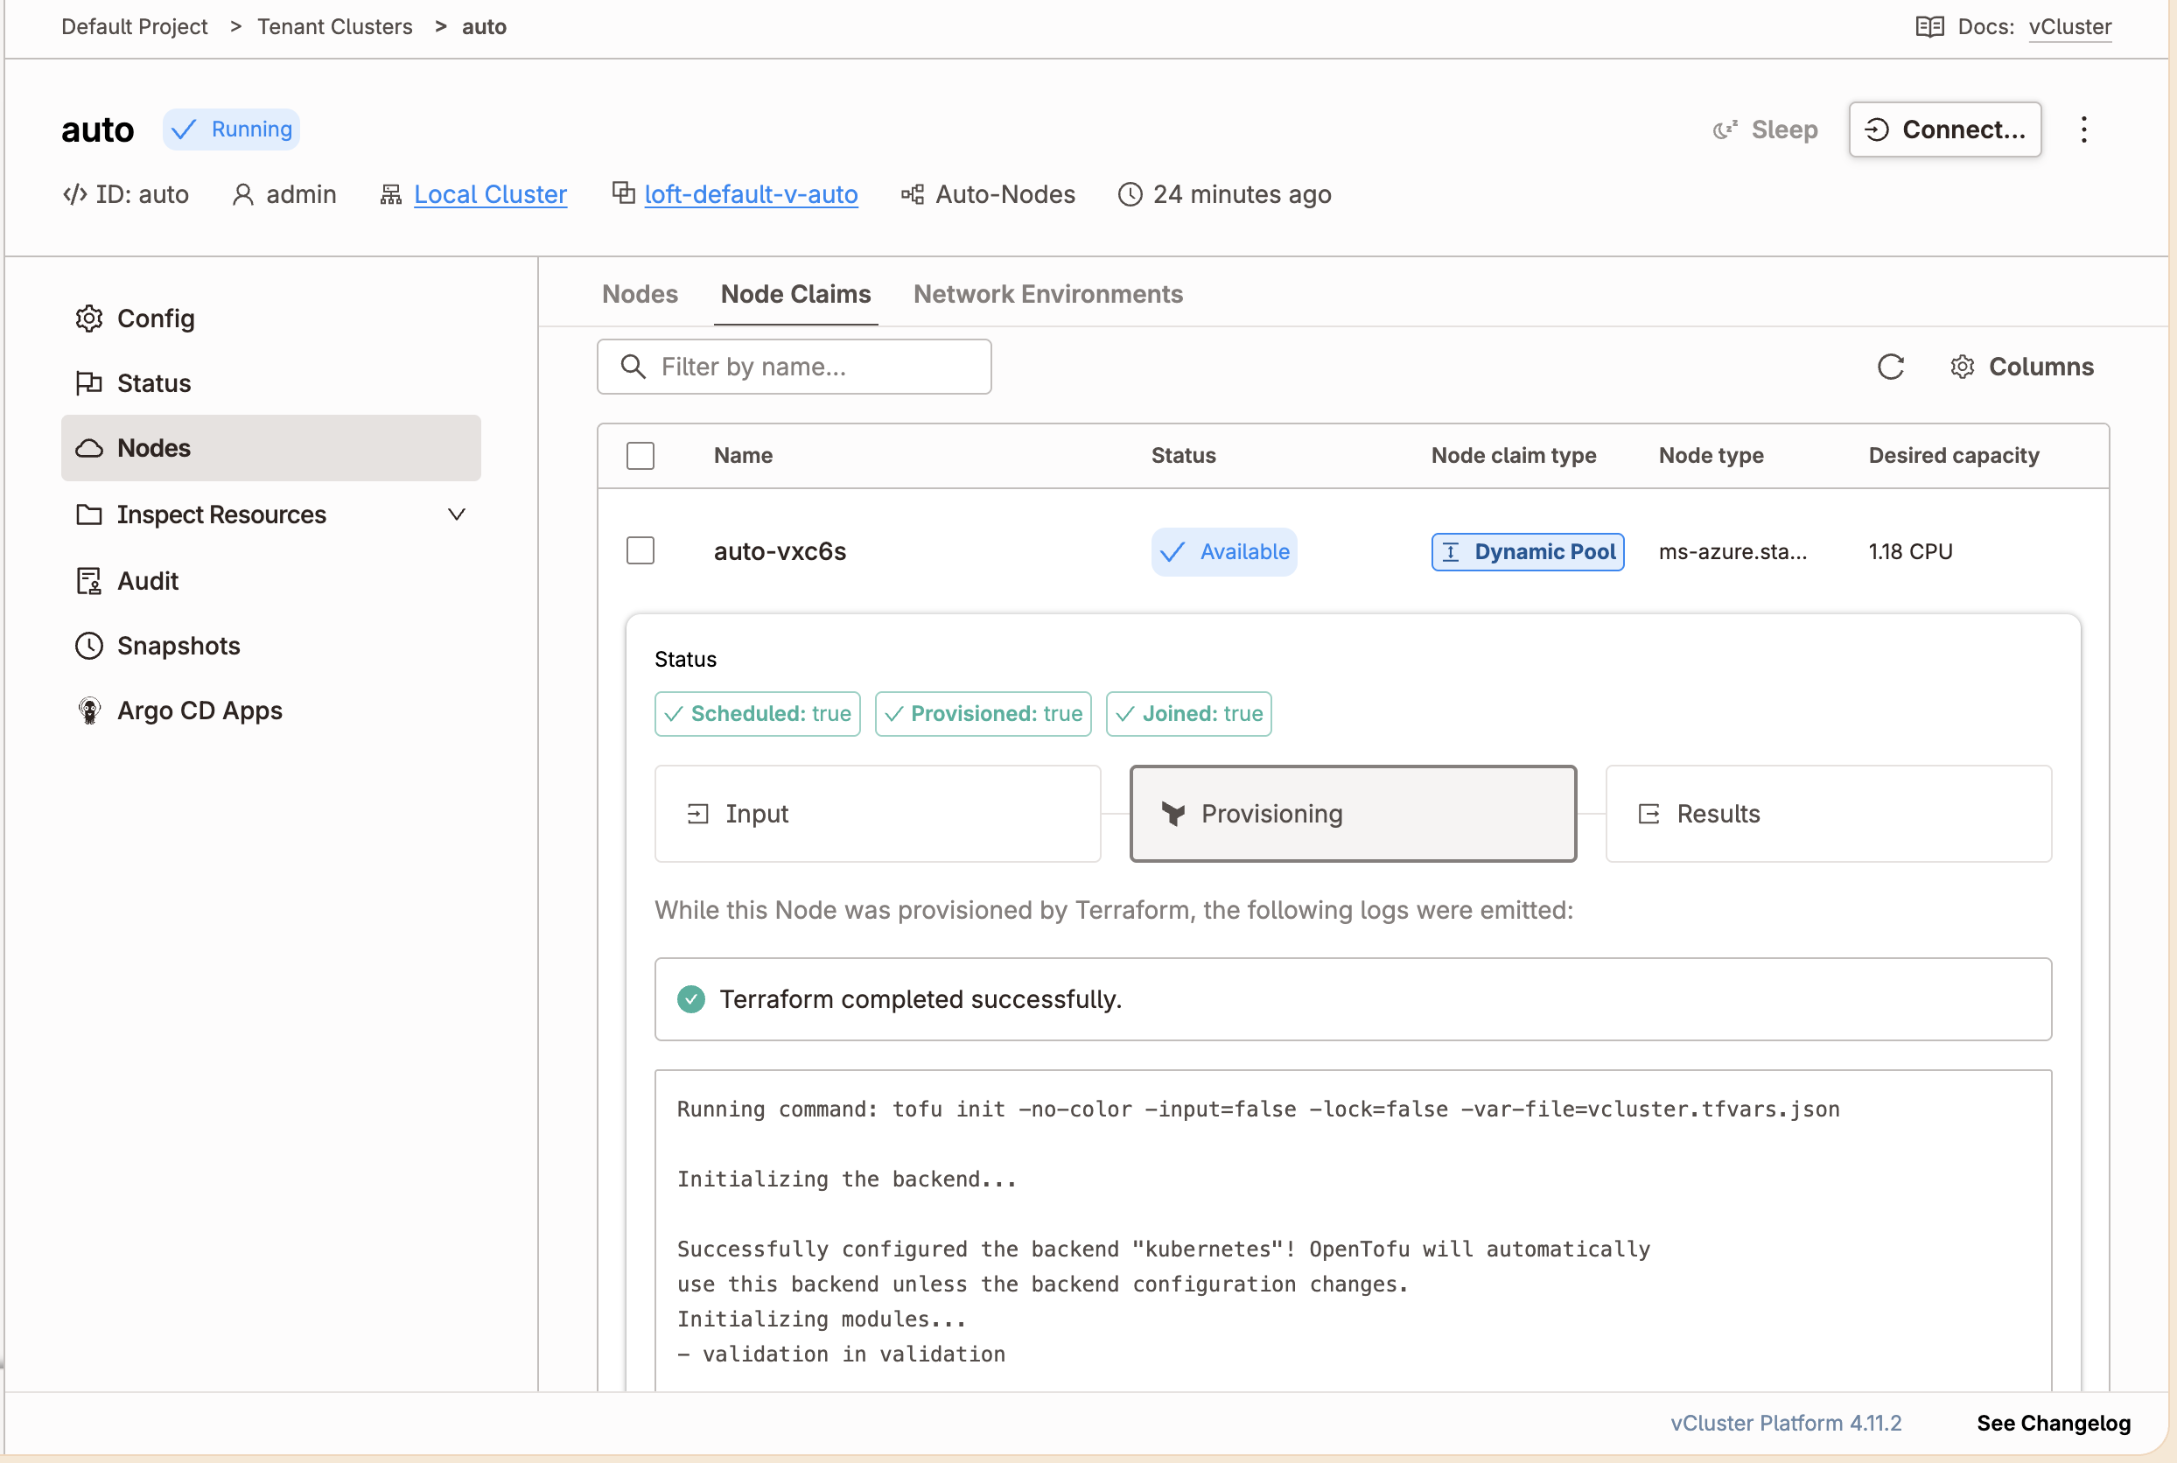
Task: Open the loft-default-v-auto namespace link
Action: click(x=750, y=194)
